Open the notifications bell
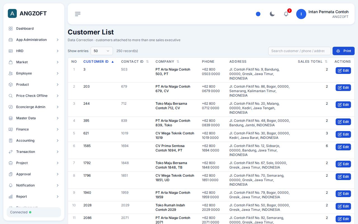This screenshot has width=358, height=224. tap(286, 14)
